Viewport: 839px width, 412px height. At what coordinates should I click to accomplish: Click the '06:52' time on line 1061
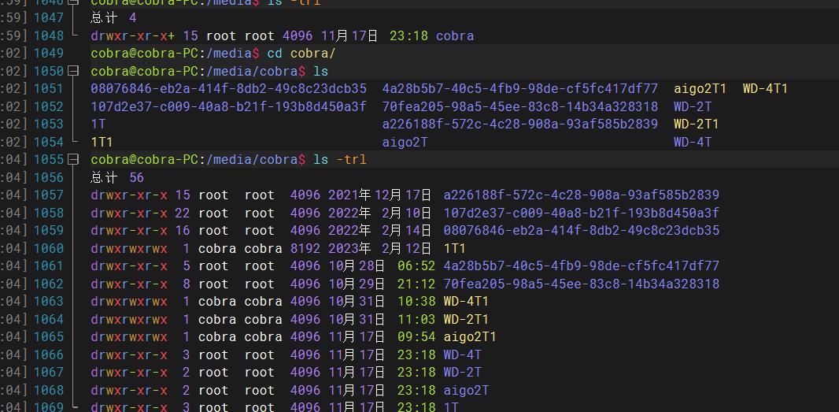click(x=416, y=266)
